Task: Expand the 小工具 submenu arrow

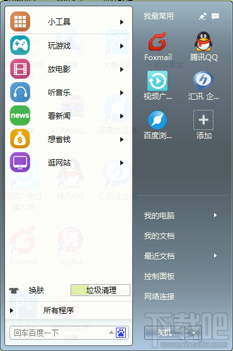Action: (x=122, y=22)
